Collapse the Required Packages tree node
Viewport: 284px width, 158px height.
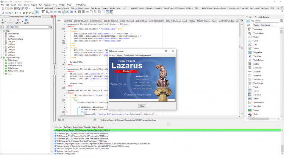(2, 57)
